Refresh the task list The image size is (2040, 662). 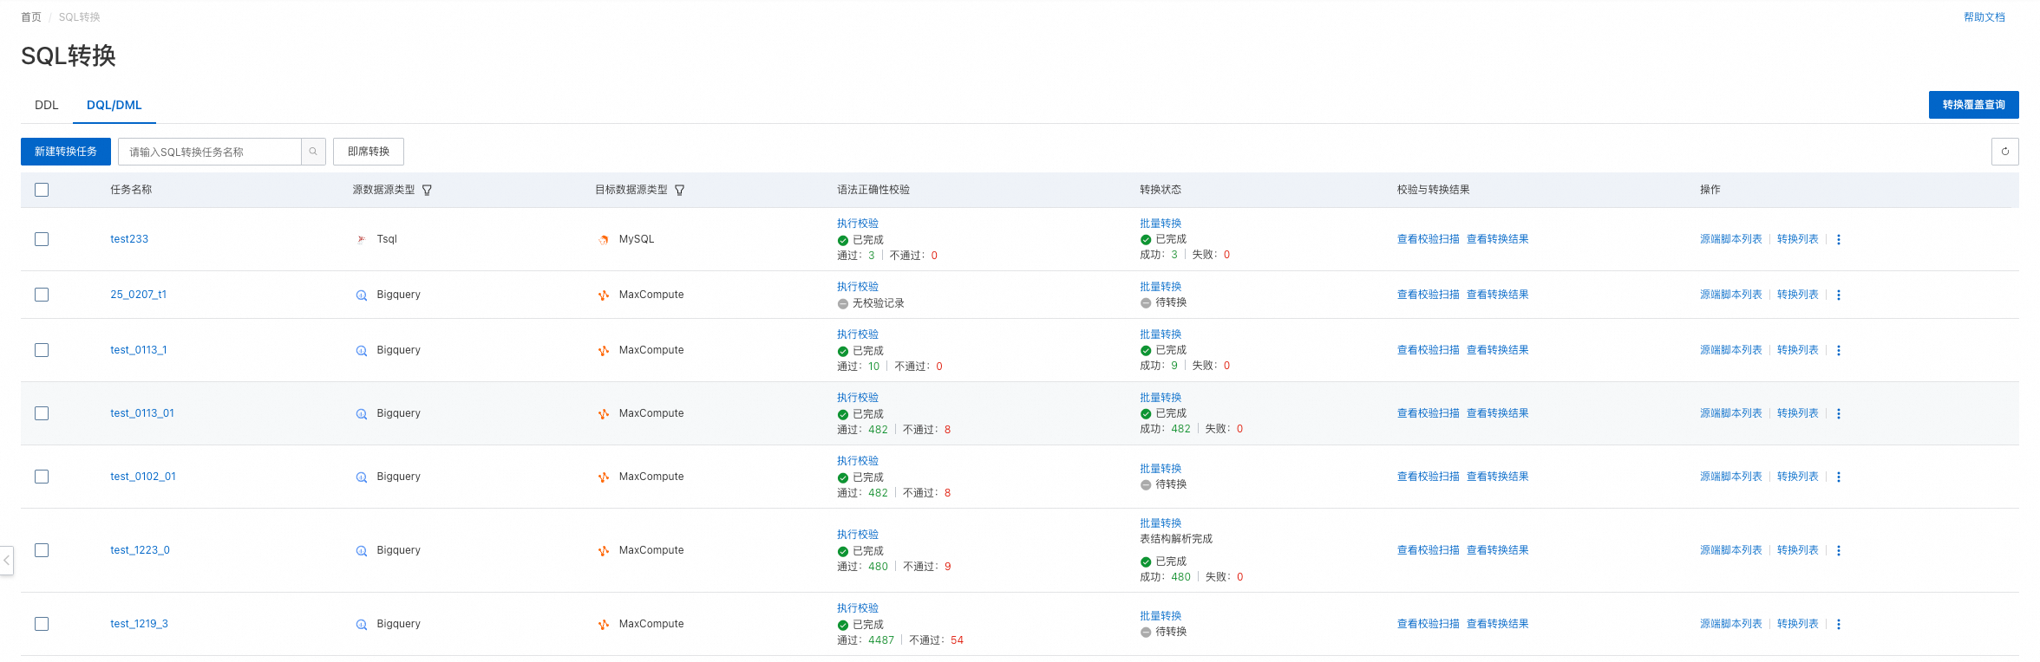click(x=2004, y=152)
